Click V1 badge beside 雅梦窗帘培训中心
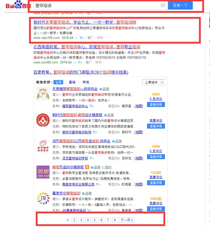 [x=91, y=106]
